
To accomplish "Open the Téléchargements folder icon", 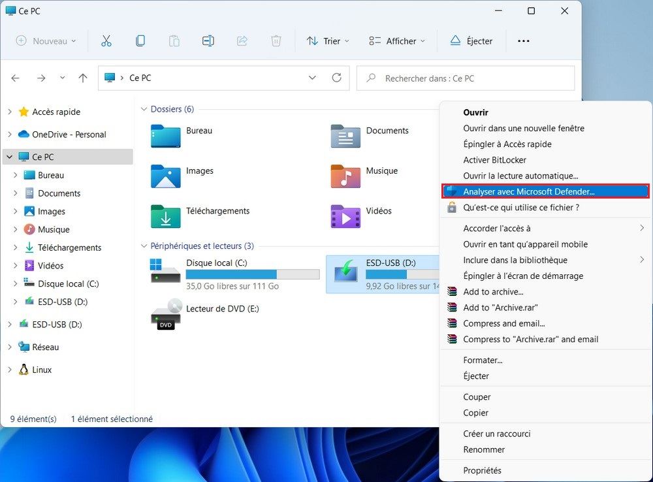I will tap(166, 216).
